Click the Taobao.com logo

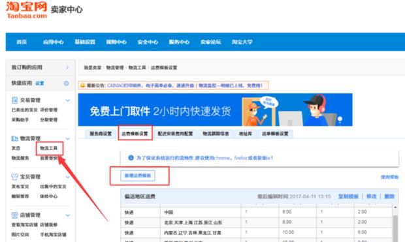coord(26,10)
